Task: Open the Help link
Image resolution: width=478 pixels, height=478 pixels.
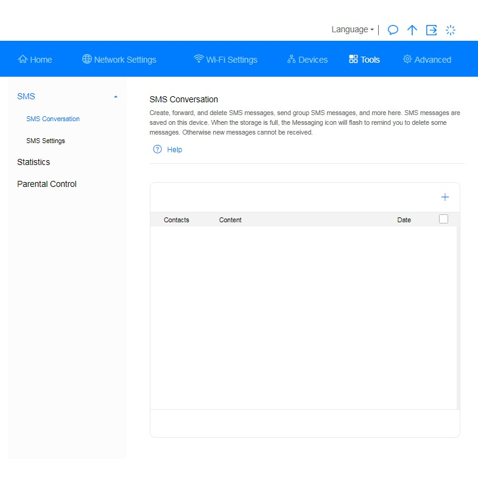Action: 174,150
